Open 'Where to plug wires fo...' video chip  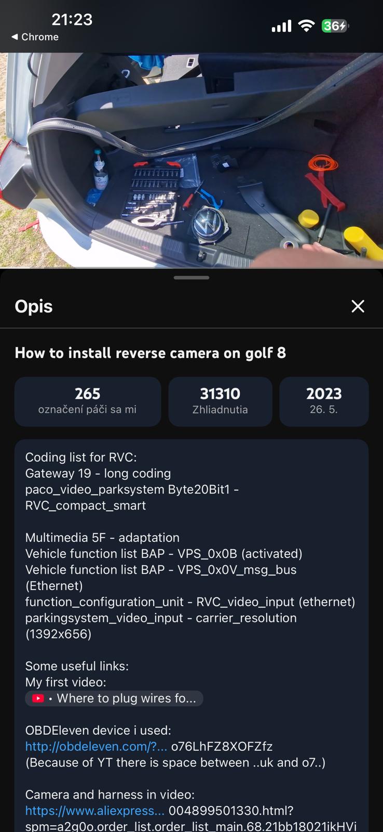coord(114,698)
